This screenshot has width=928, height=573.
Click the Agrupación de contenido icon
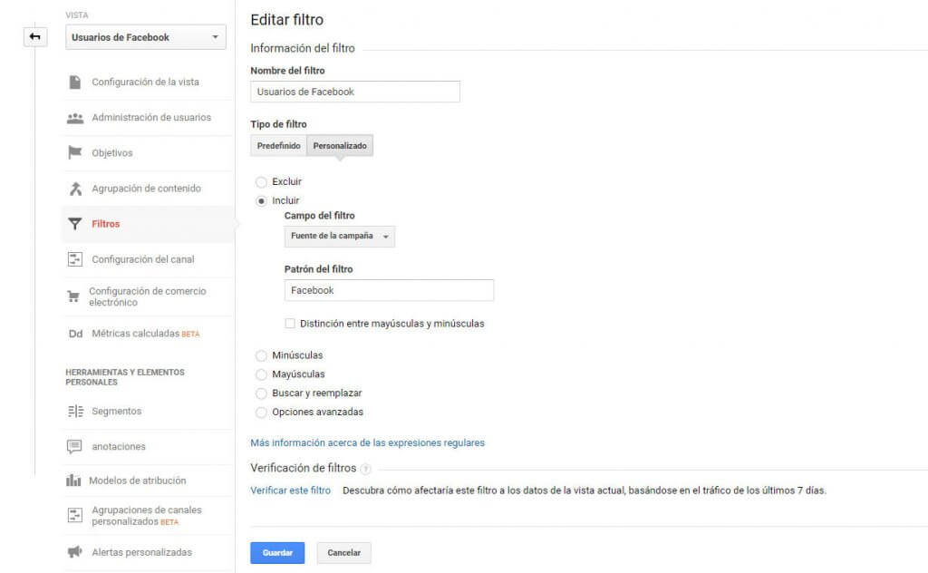pos(75,189)
